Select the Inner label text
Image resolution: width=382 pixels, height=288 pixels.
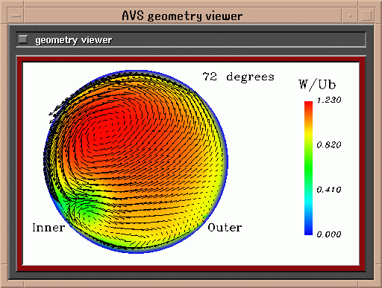click(48, 228)
